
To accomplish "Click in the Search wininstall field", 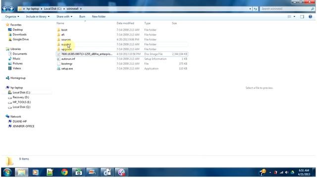I will pos(285,9).
